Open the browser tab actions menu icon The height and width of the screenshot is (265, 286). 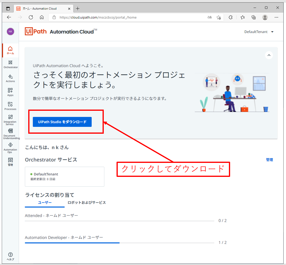pos(8,9)
